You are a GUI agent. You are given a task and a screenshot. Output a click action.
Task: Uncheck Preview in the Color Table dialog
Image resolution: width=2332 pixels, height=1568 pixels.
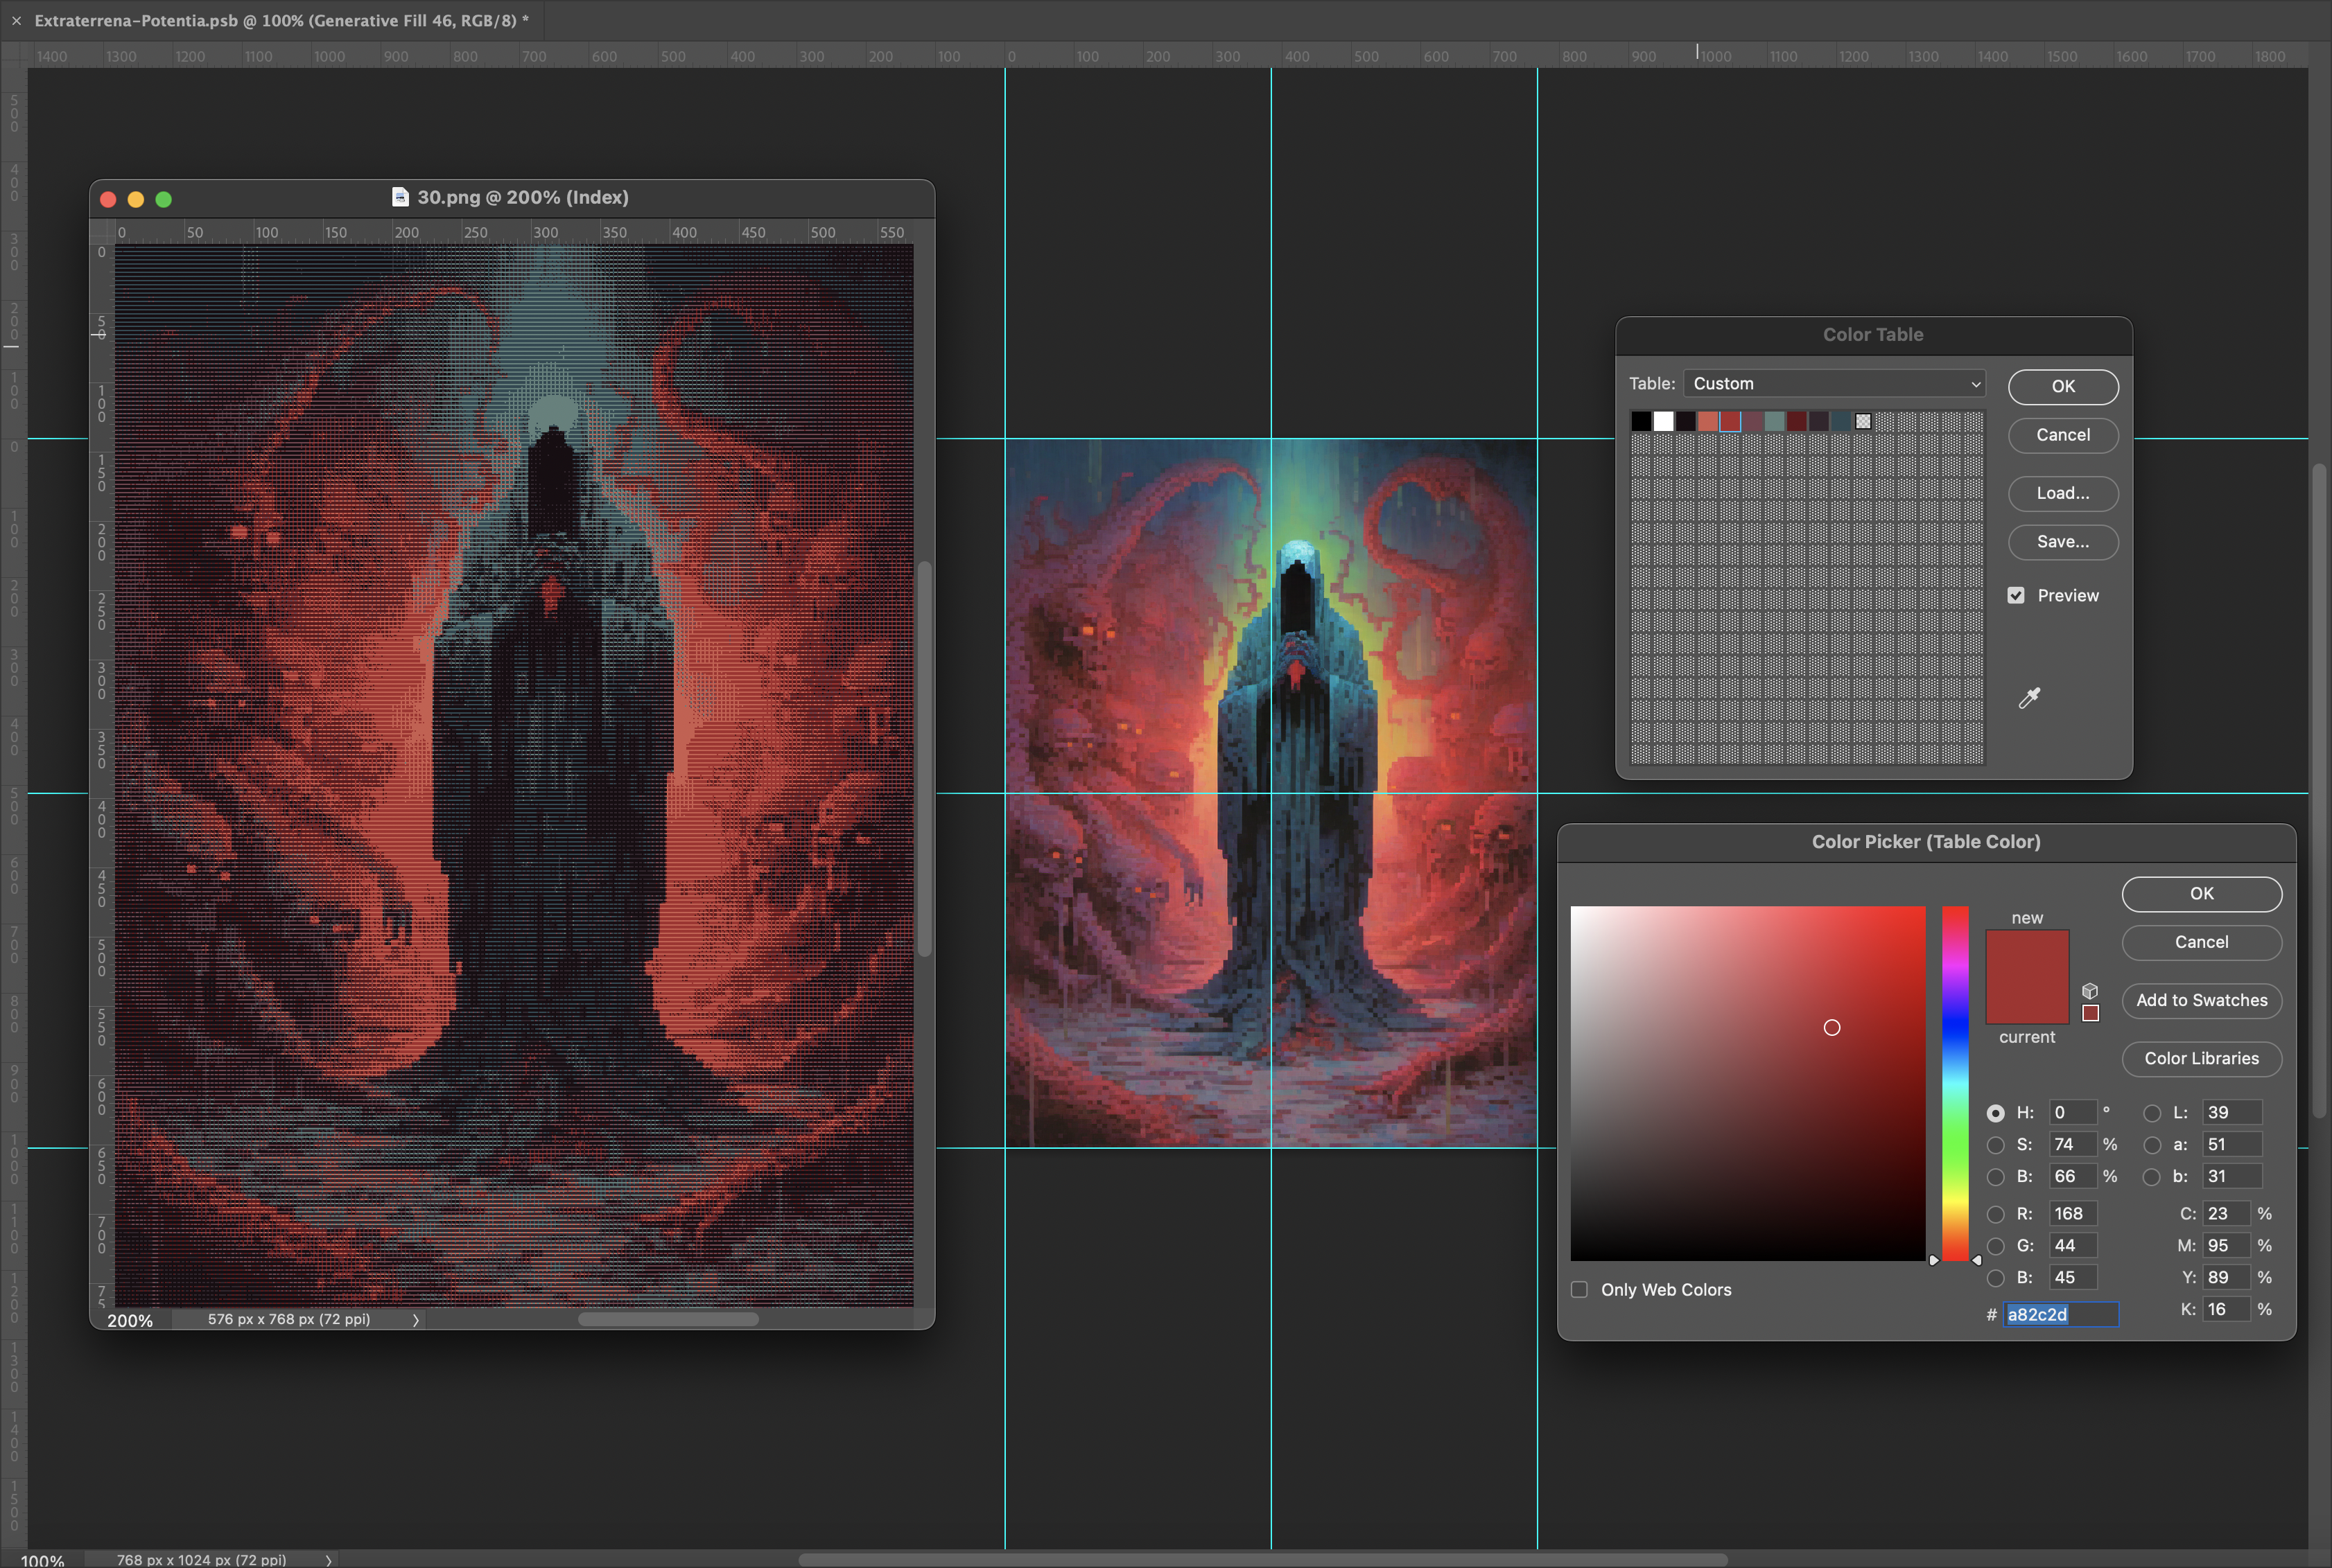[x=2015, y=594]
